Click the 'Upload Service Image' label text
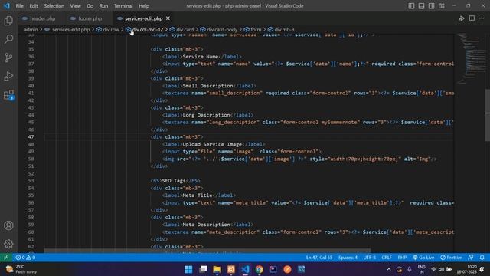This screenshot has width=490, height=276. (212, 144)
